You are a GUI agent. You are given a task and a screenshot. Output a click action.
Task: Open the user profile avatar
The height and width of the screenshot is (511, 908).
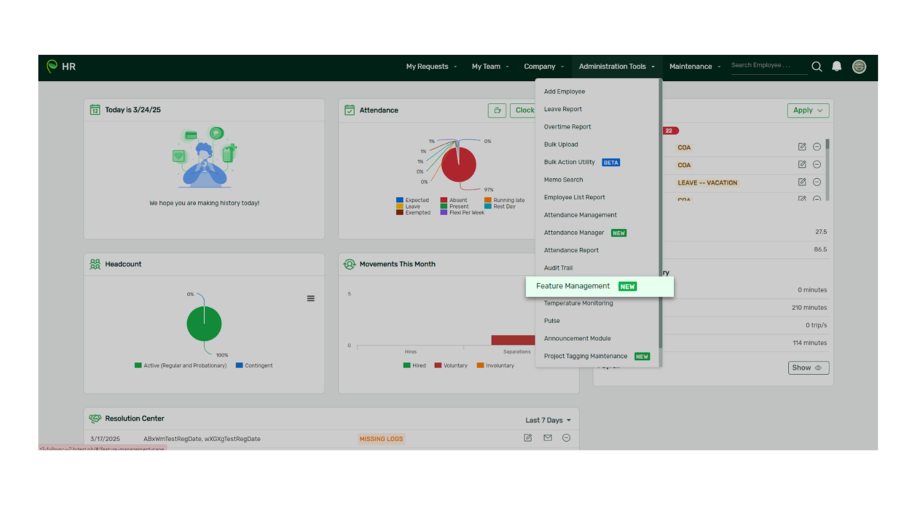click(x=859, y=66)
